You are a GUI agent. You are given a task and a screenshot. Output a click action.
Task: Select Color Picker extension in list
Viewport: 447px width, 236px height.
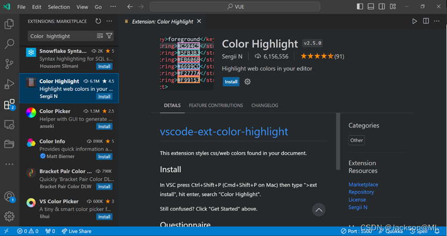[x=69, y=118]
